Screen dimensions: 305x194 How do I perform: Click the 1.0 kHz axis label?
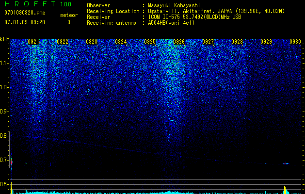point(4,88)
